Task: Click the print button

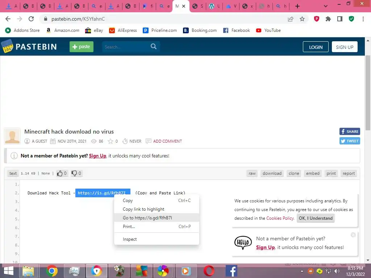Action: pos(331,173)
